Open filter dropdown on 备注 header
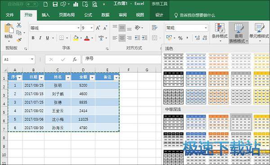Viewport: 270px width, 165px height. 117,78
